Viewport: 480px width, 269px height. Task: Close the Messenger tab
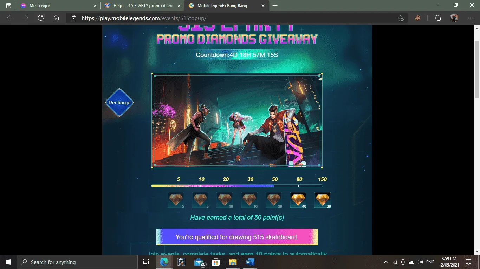(95, 6)
